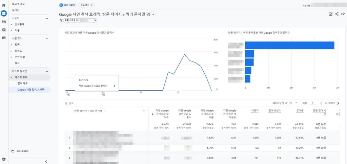Expand the 참여도 tree item
Screen dimensions: 347x164
coord(11,51)
